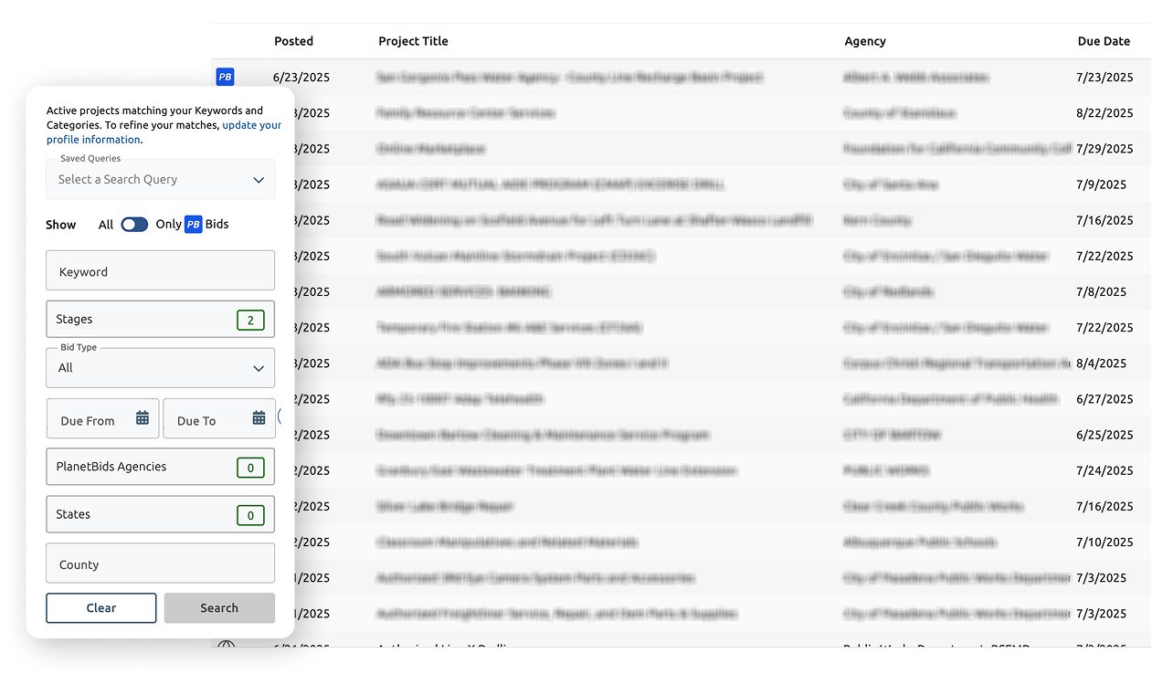Click the States count badge 0

(250, 515)
